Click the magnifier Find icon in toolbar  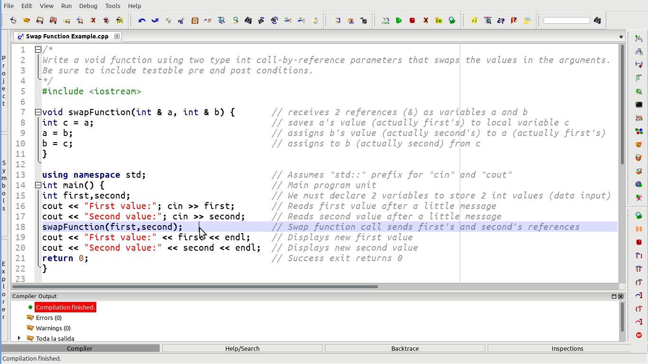(235, 20)
